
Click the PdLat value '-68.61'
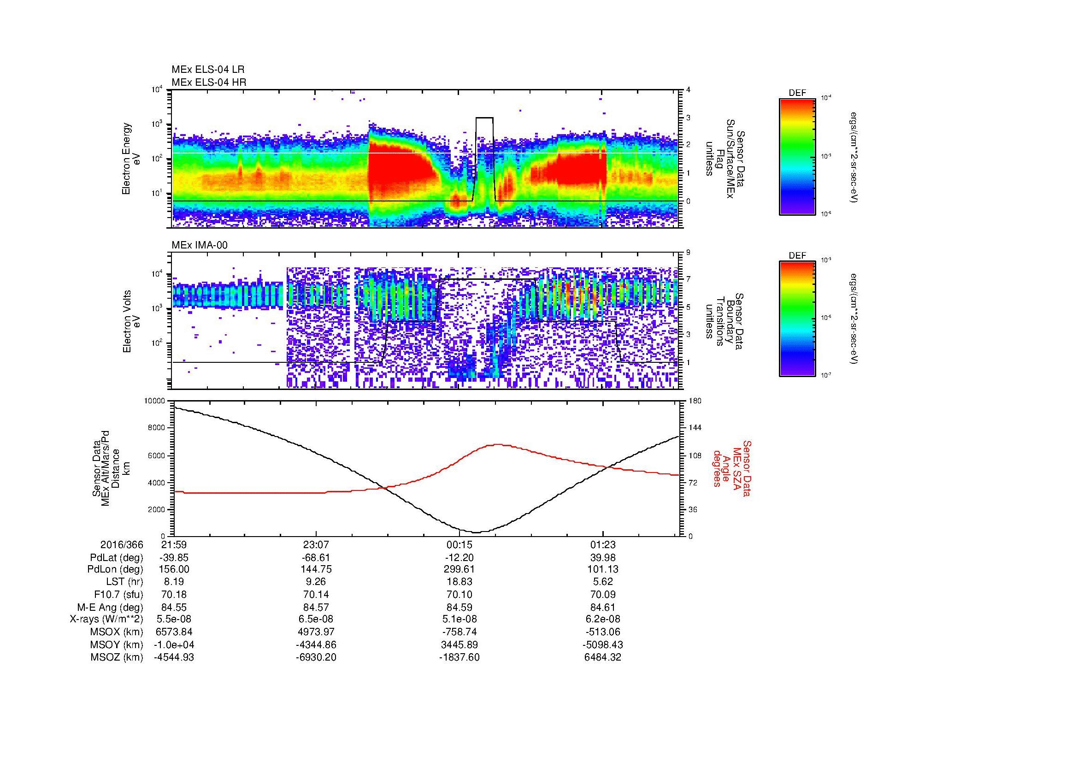tap(317, 558)
